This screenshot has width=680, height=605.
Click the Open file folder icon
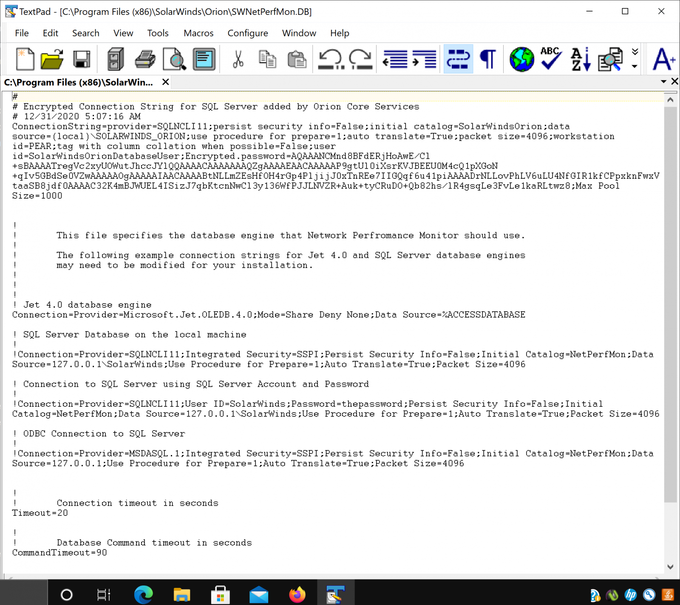tap(52, 59)
